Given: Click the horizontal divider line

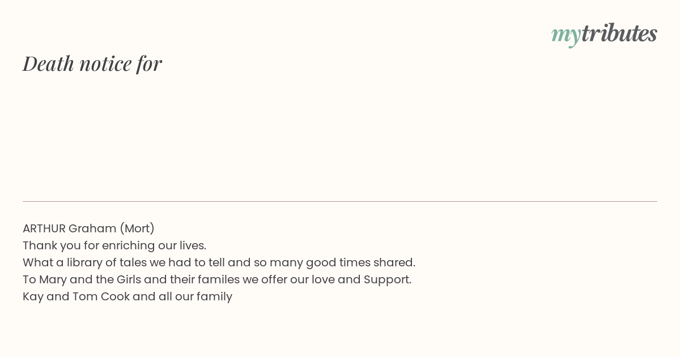Looking at the screenshot, I should click(340, 201).
